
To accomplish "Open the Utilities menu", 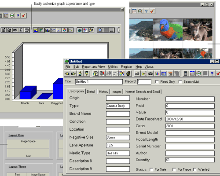I will 113,67.
